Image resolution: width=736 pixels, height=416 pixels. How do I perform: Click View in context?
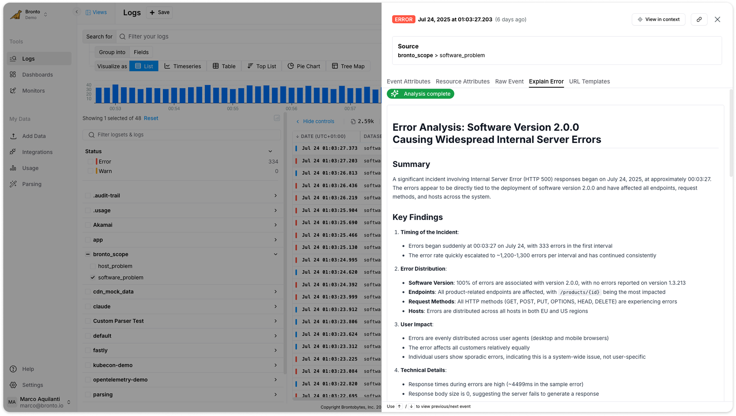point(658,19)
